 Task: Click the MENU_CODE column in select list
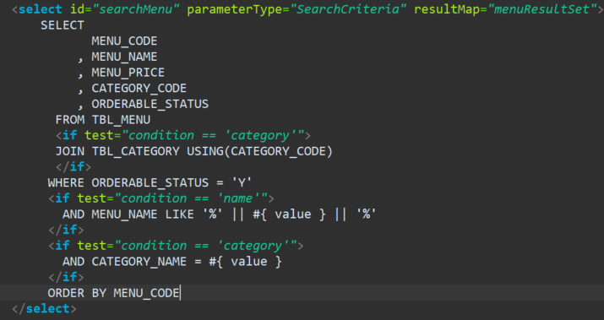[x=124, y=41]
